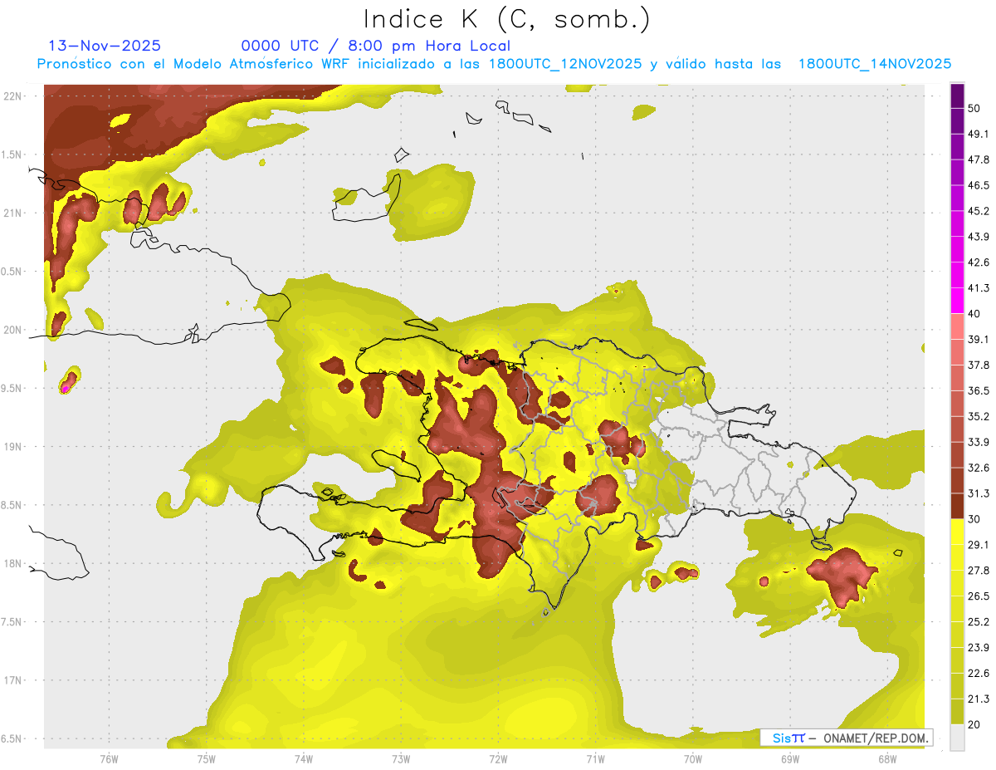Click the '40' colorbar value

pos(974,313)
